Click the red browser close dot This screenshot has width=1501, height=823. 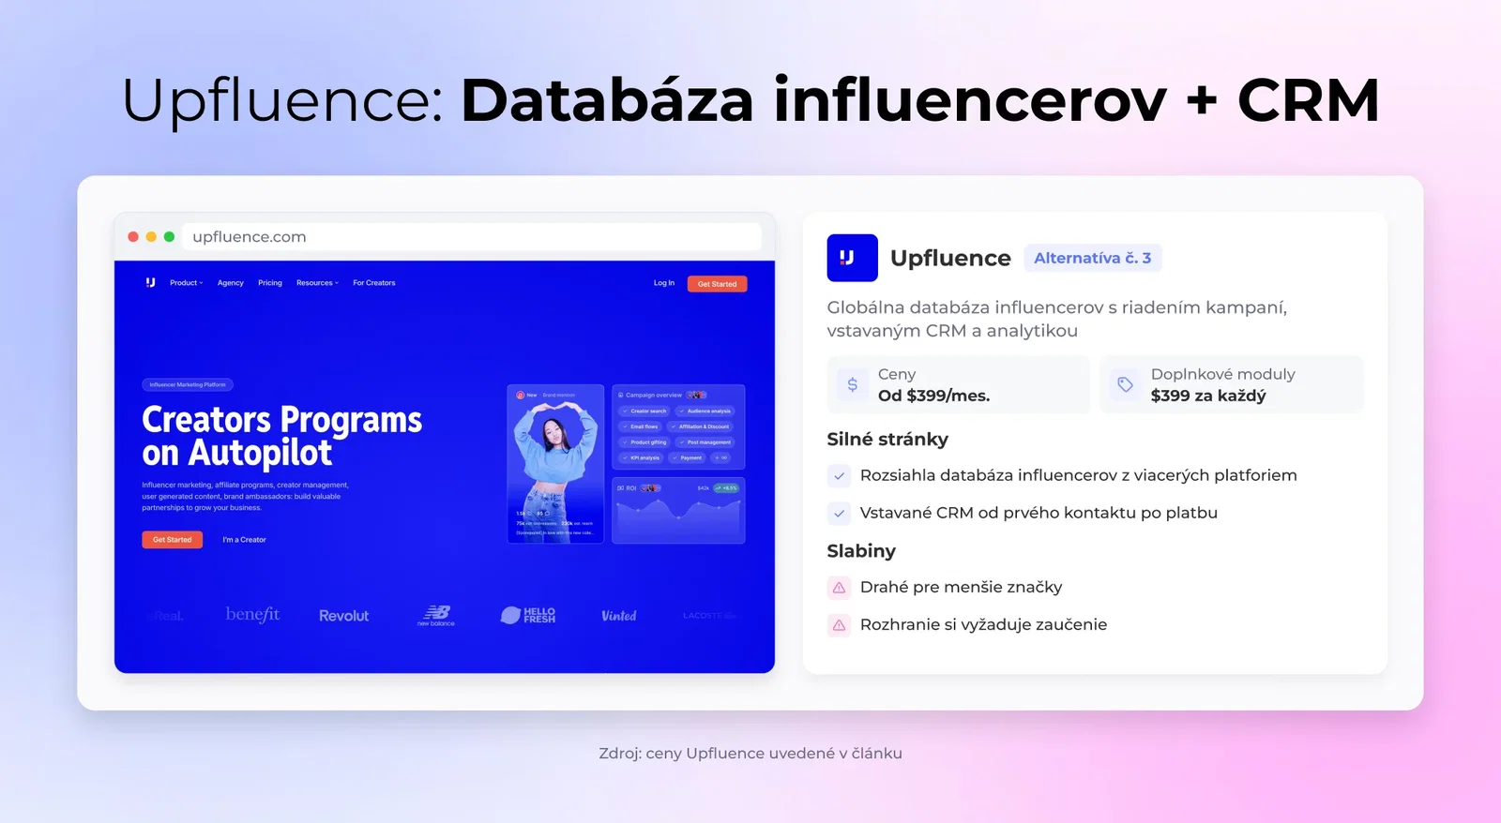[x=133, y=237]
